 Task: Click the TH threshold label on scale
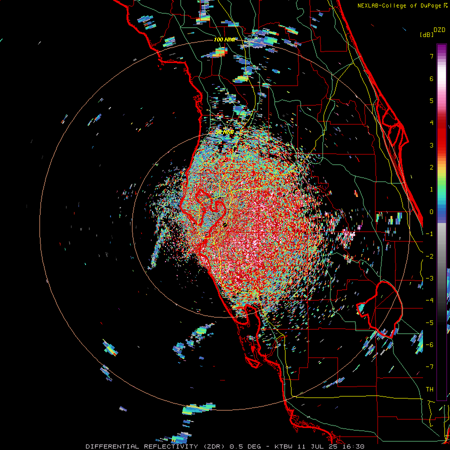coord(429,389)
